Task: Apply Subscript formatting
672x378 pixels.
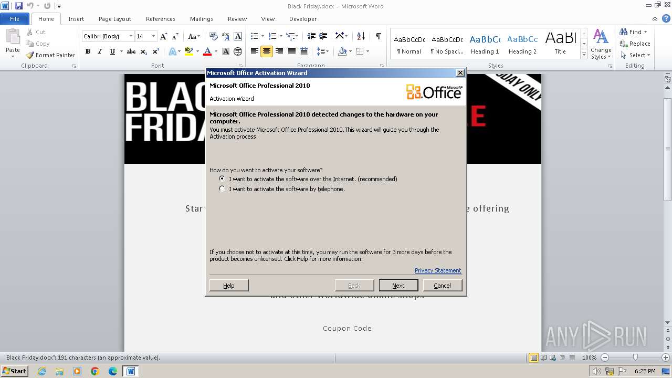Action: coord(143,51)
